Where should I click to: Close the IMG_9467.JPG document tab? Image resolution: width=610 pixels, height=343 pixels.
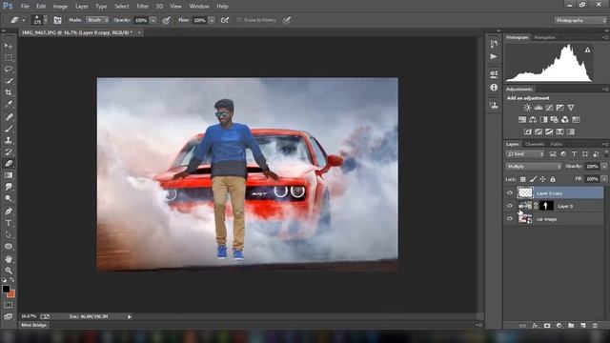139,32
